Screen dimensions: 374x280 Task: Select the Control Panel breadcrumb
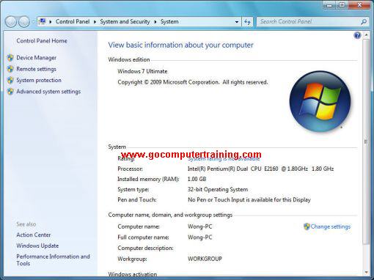tap(73, 21)
